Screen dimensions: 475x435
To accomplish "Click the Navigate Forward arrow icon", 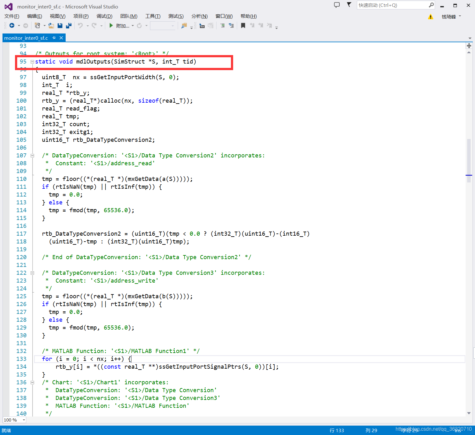I will tap(26, 26).
